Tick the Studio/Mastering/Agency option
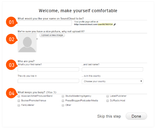The width and height of the screenshot is (156, 130). [63, 96]
